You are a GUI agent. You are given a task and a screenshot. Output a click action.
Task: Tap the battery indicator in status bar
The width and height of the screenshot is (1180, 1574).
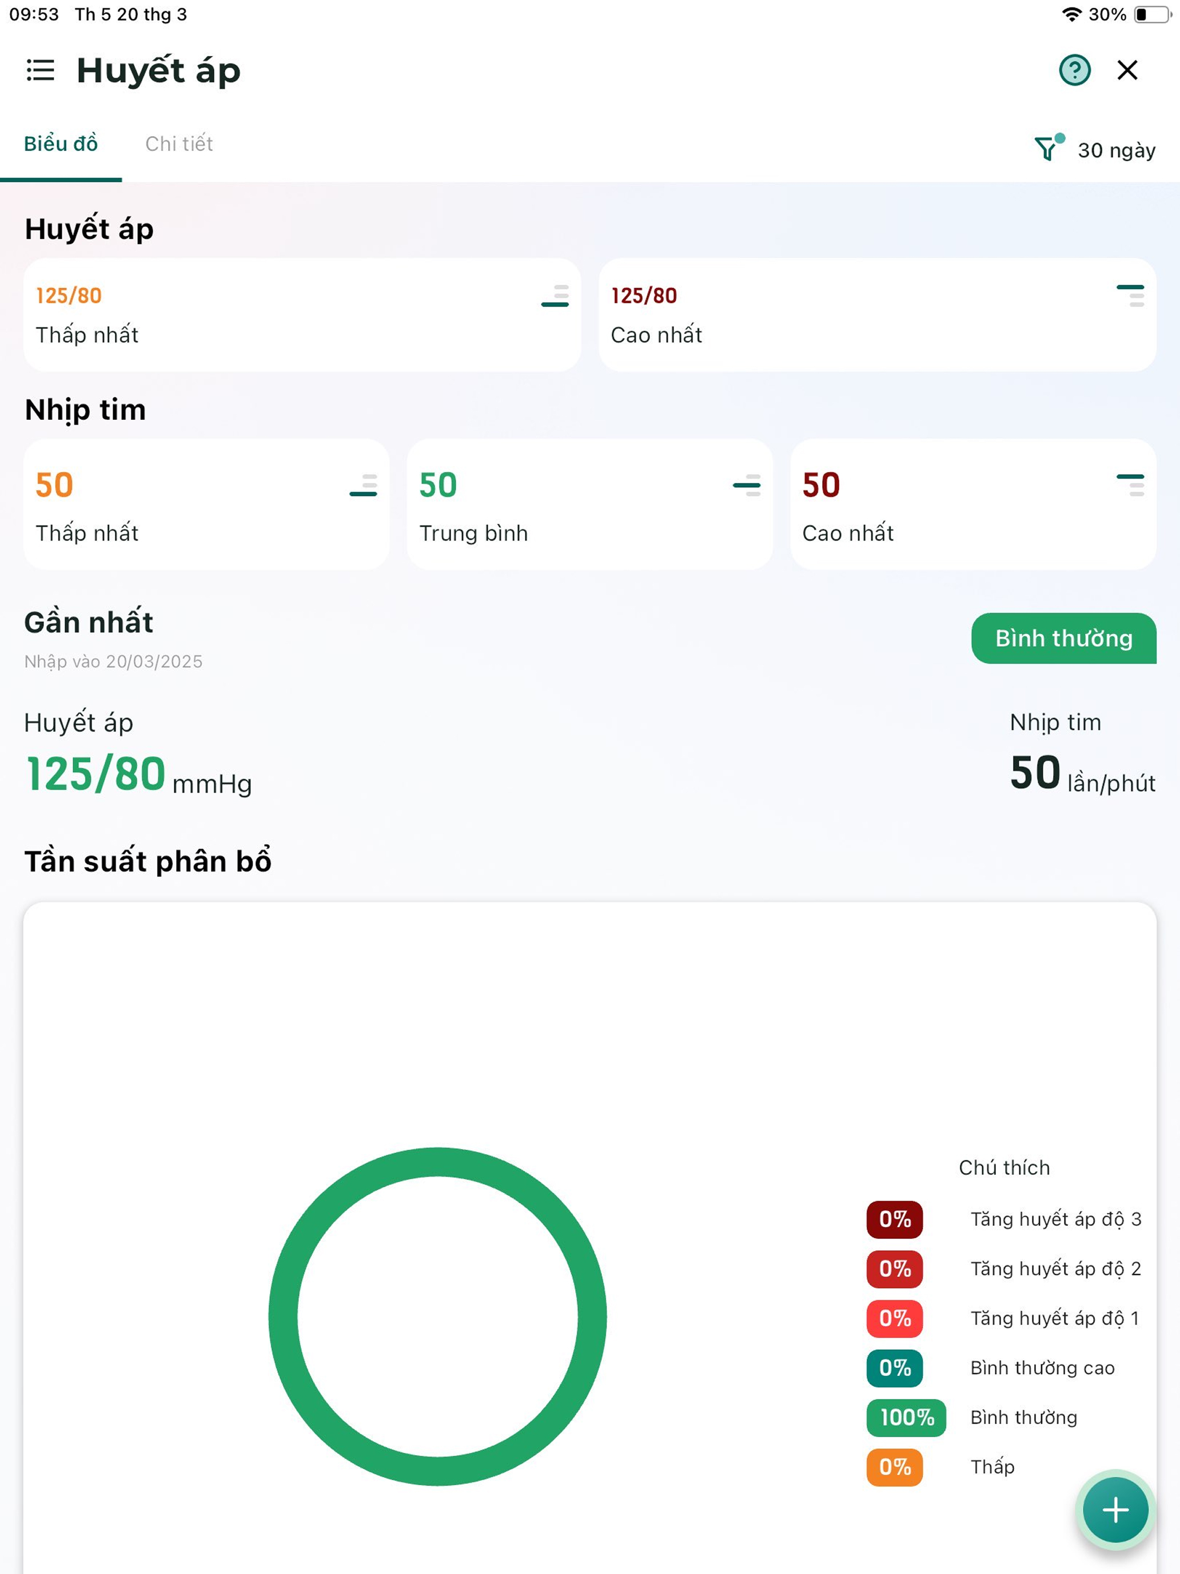(x=1153, y=14)
